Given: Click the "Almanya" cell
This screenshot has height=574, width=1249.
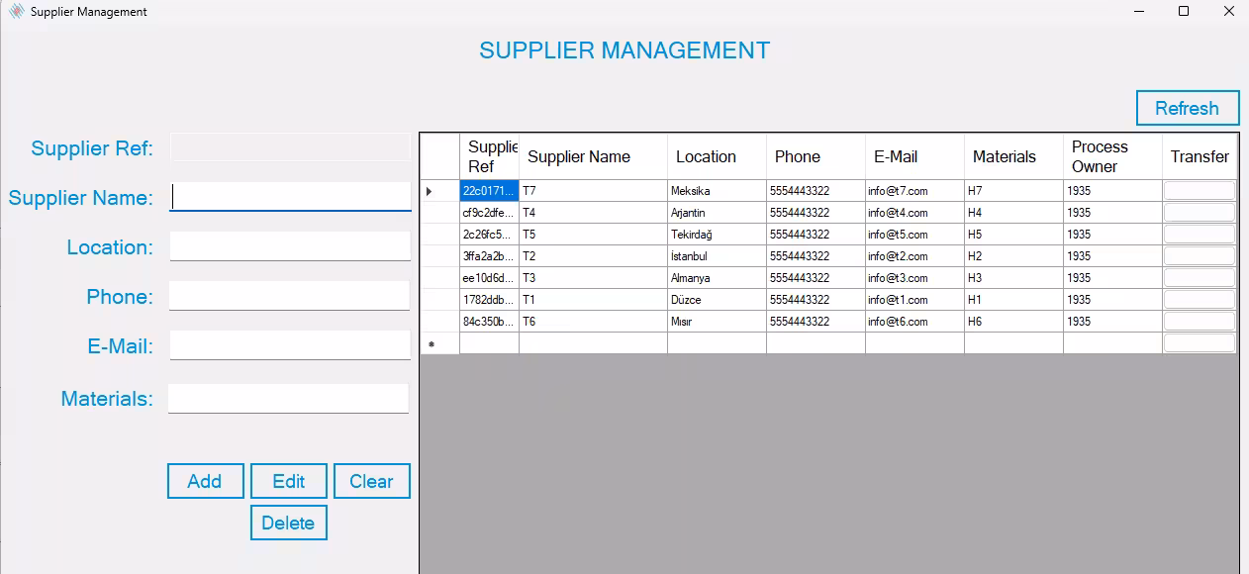Looking at the screenshot, I should coord(717,278).
